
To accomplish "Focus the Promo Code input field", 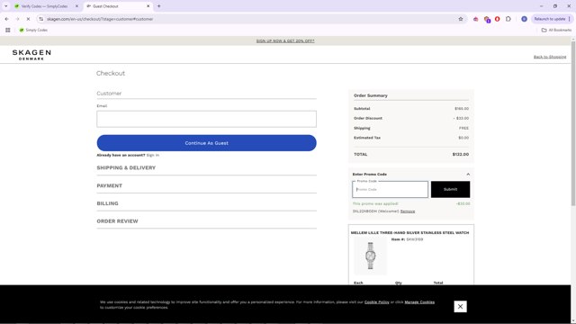I will (390, 190).
